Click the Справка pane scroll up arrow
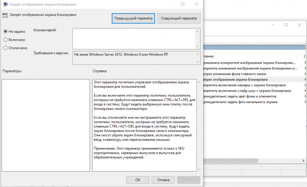 pos(199,82)
